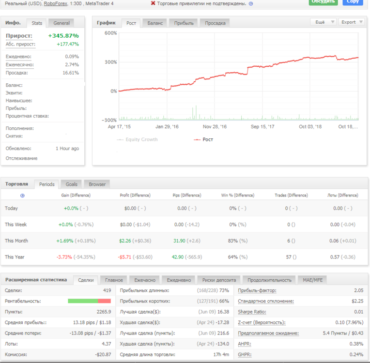Image resolution: width=370 pixels, height=363 pixels.
Task: Click the Pips (Difference) column header
Action: [x=187, y=196]
